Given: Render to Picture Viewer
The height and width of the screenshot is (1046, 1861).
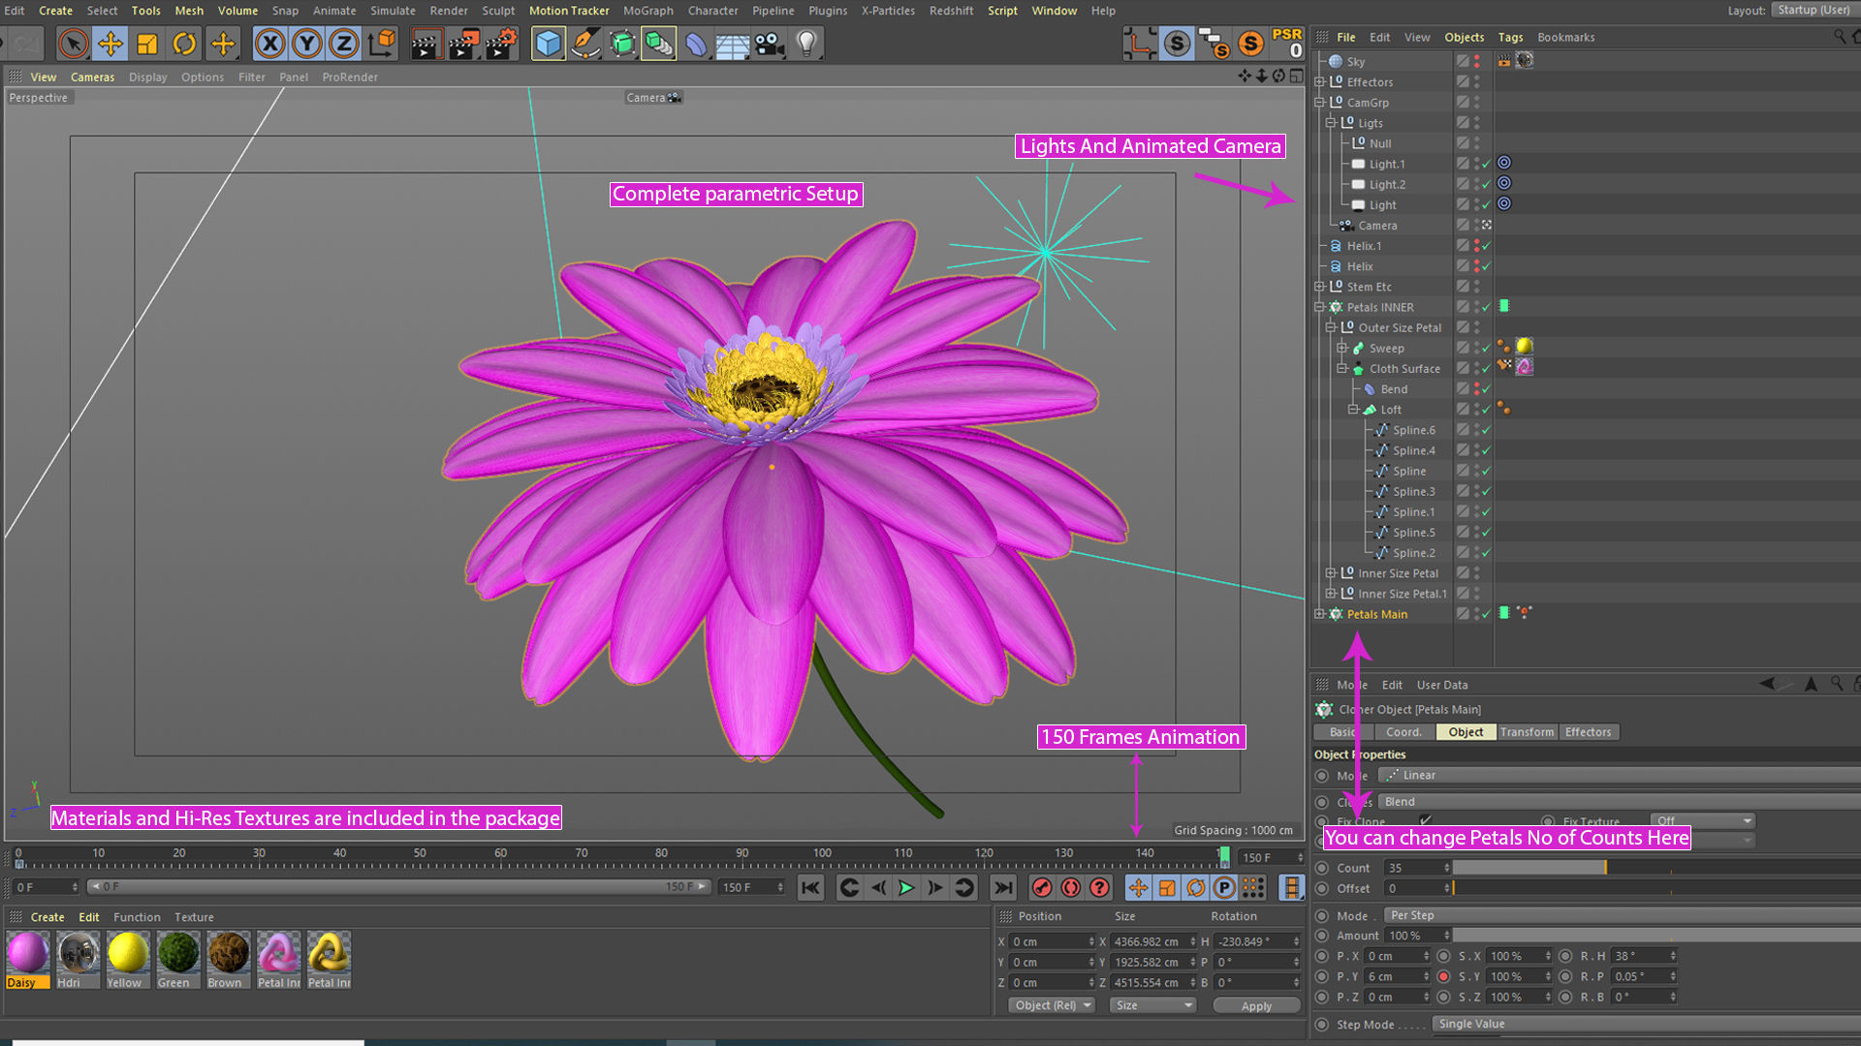Looking at the screenshot, I should (463, 44).
